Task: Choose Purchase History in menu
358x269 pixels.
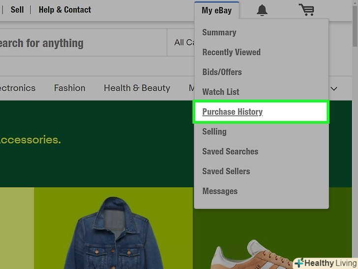Action: 261,112
